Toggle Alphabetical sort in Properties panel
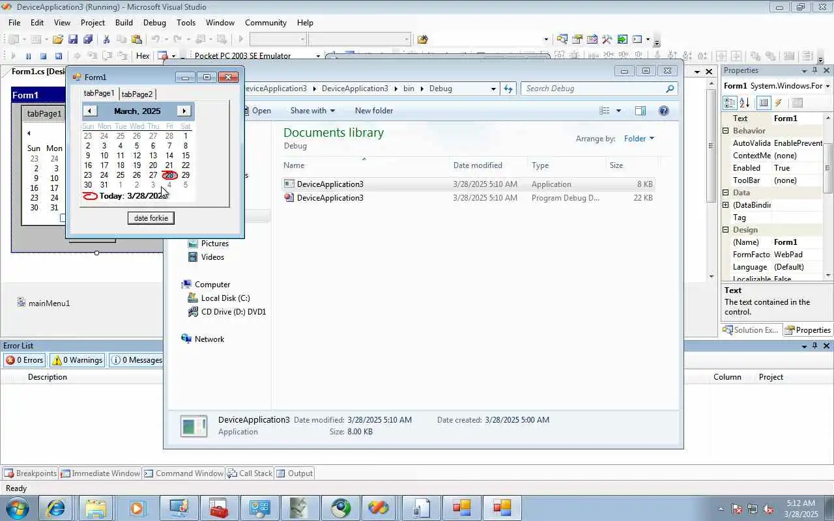The width and height of the screenshot is (834, 521). point(745,103)
